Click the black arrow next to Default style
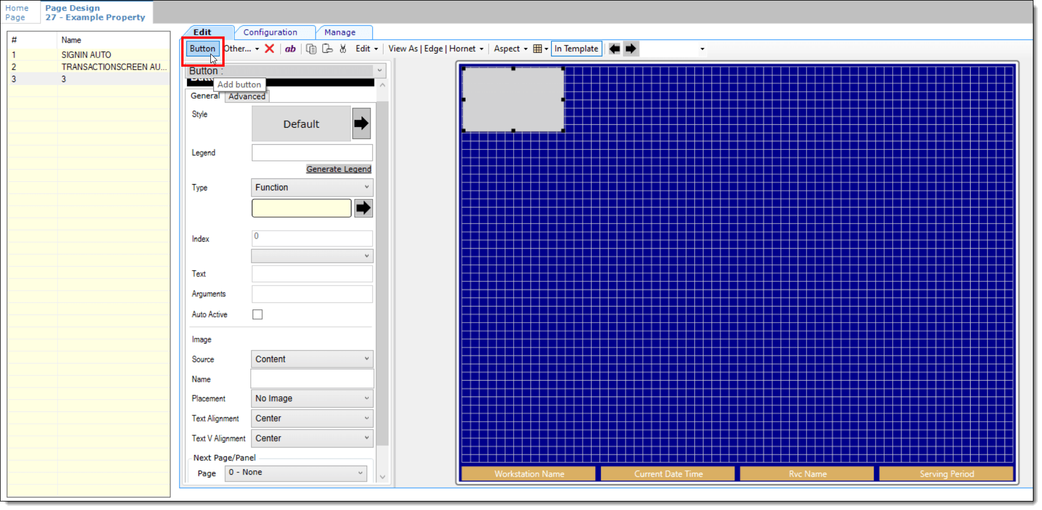 click(361, 124)
